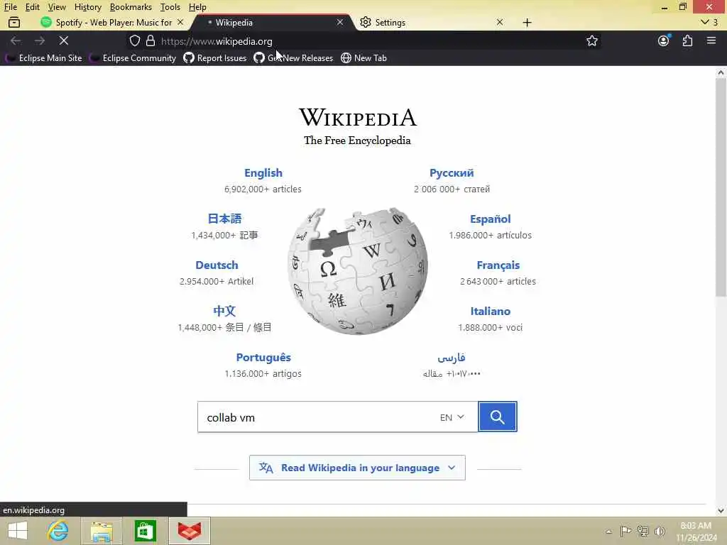Viewport: 727px width, 545px height.
Task: Click the network tray icon
Action: [643, 531]
